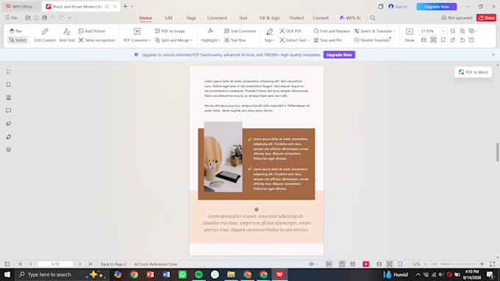Zoom in with ribbon magnifier plus

(x=463, y=31)
